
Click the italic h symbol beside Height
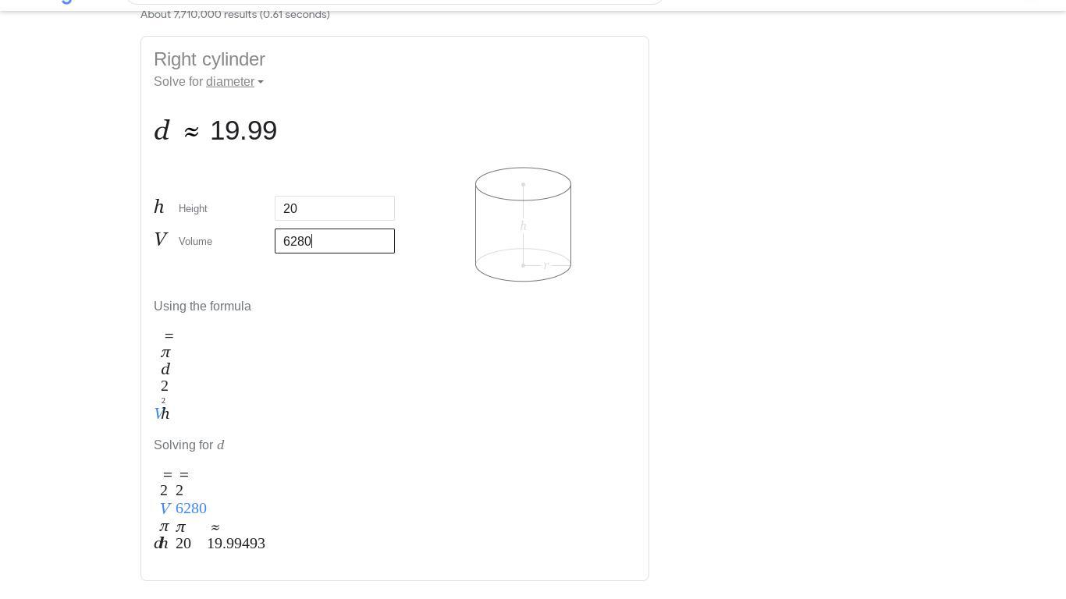pos(159,207)
